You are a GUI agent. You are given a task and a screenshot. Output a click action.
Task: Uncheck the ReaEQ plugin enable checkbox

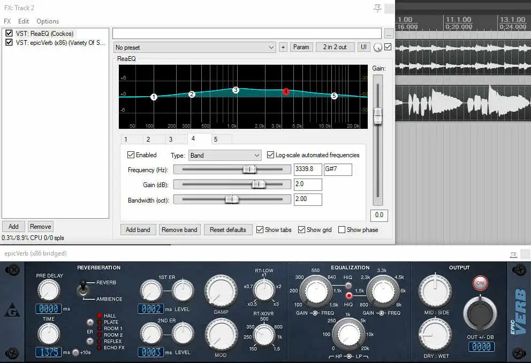click(x=9, y=33)
